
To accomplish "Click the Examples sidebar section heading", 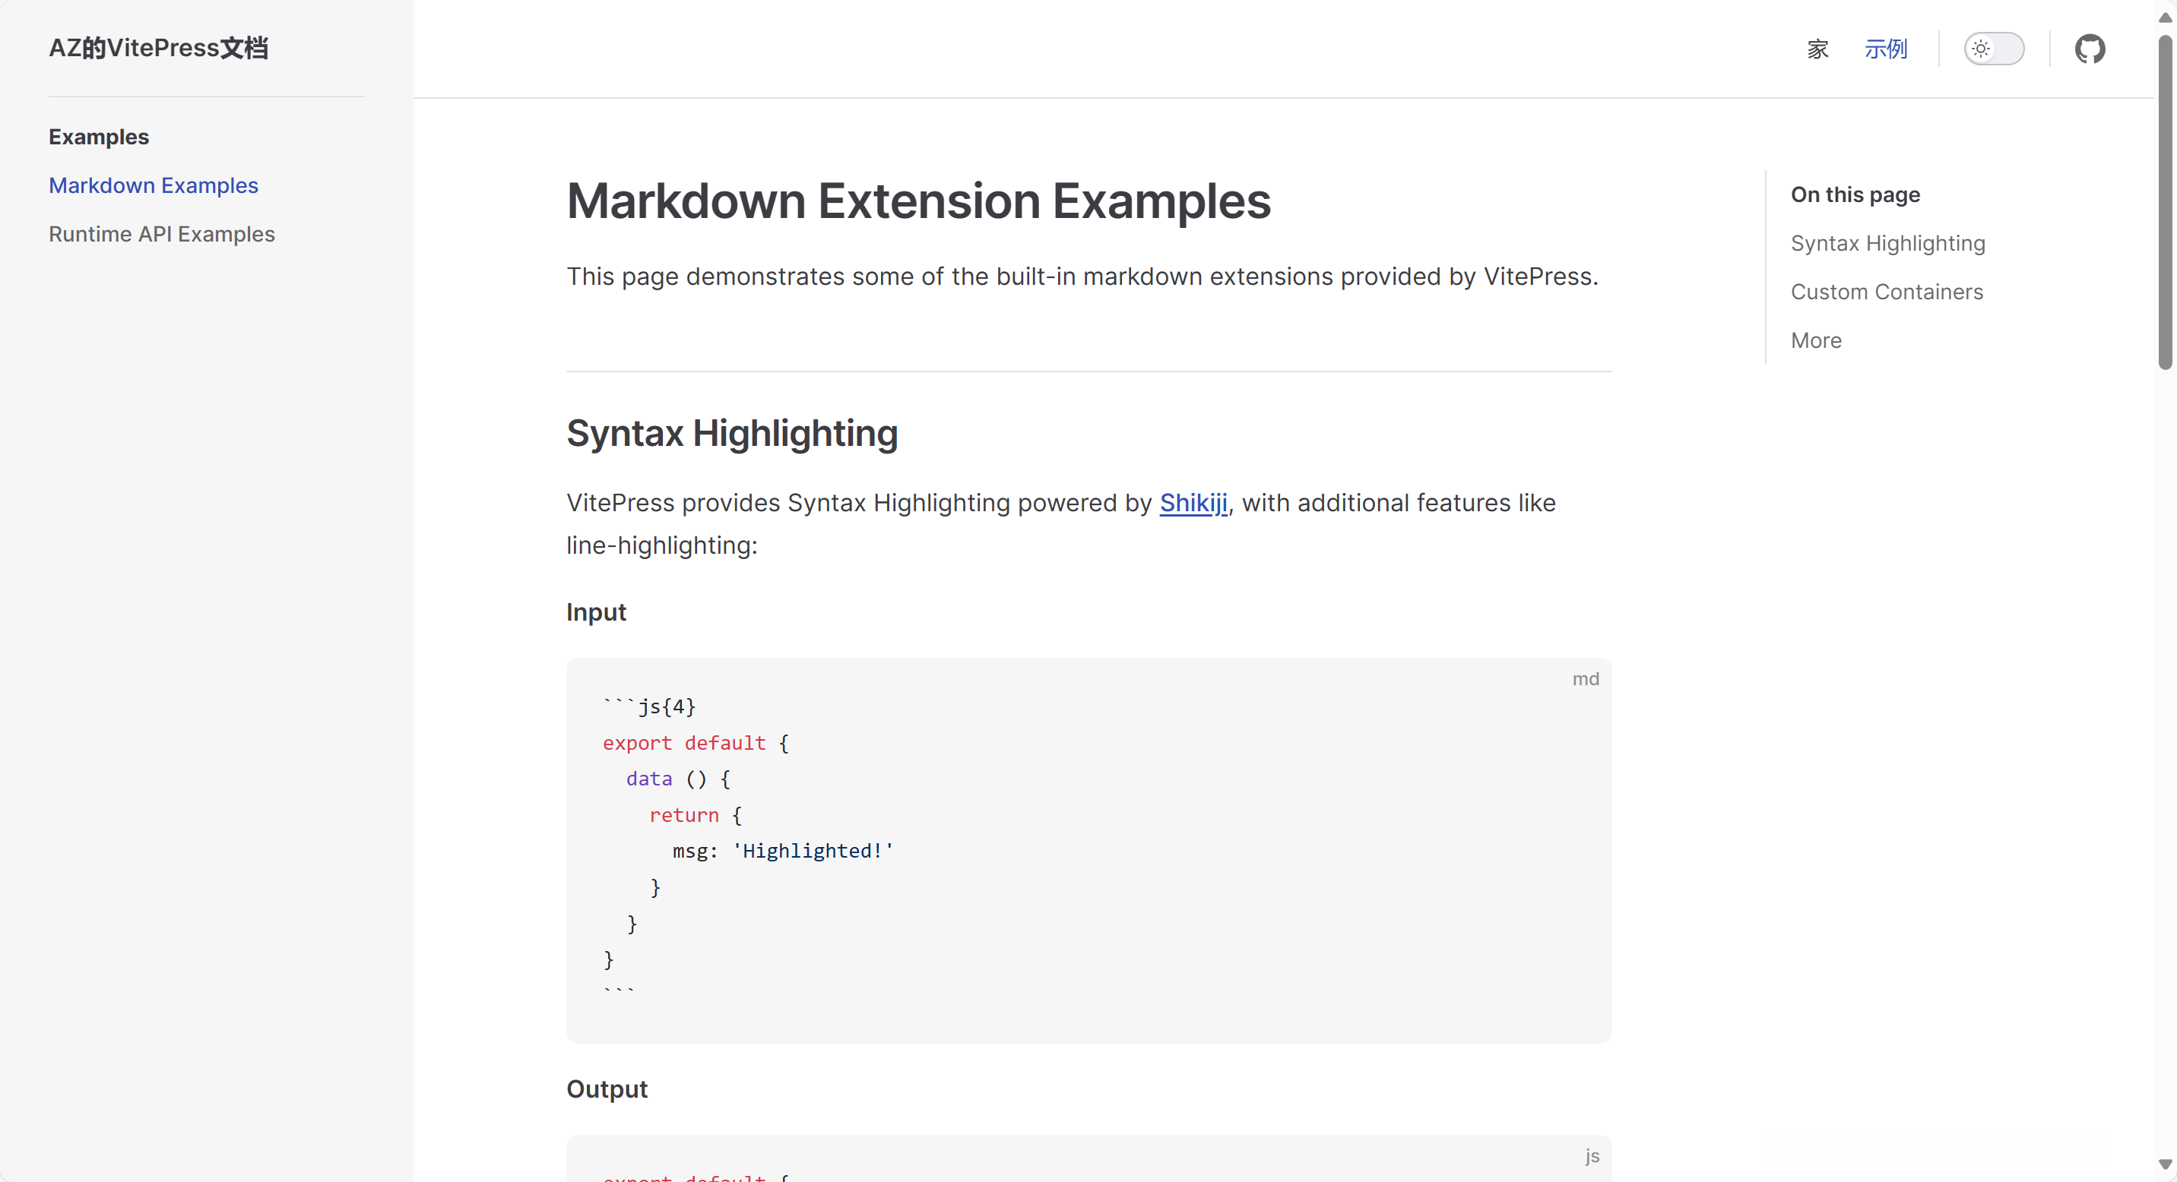I will (98, 137).
